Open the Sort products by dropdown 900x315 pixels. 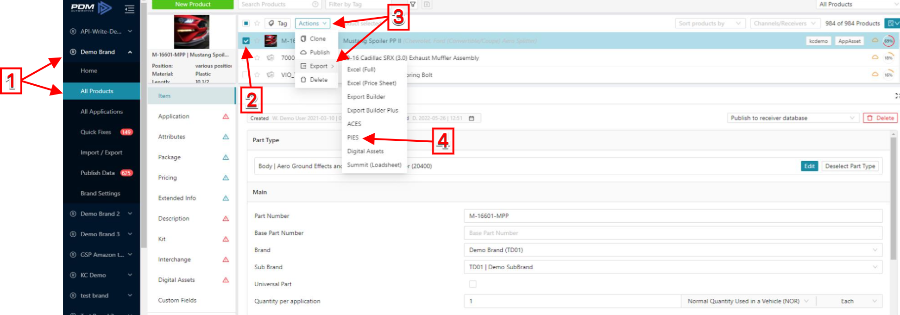pyautogui.click(x=710, y=23)
